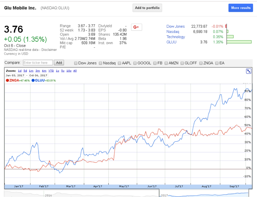Focus the Enter ticker here field
The height and width of the screenshot is (197, 257).
38,62
